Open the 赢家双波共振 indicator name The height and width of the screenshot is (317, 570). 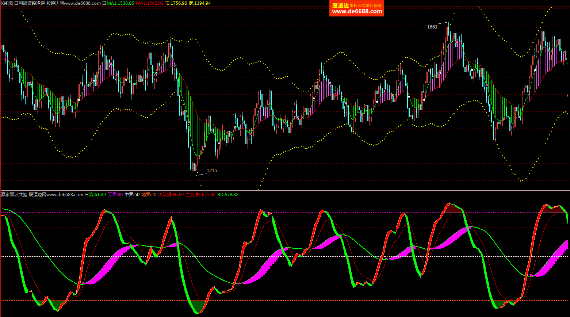pos(14,195)
